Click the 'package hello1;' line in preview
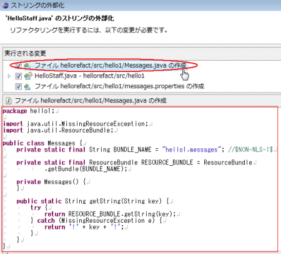This screenshot has width=281, height=254. (x=29, y=111)
